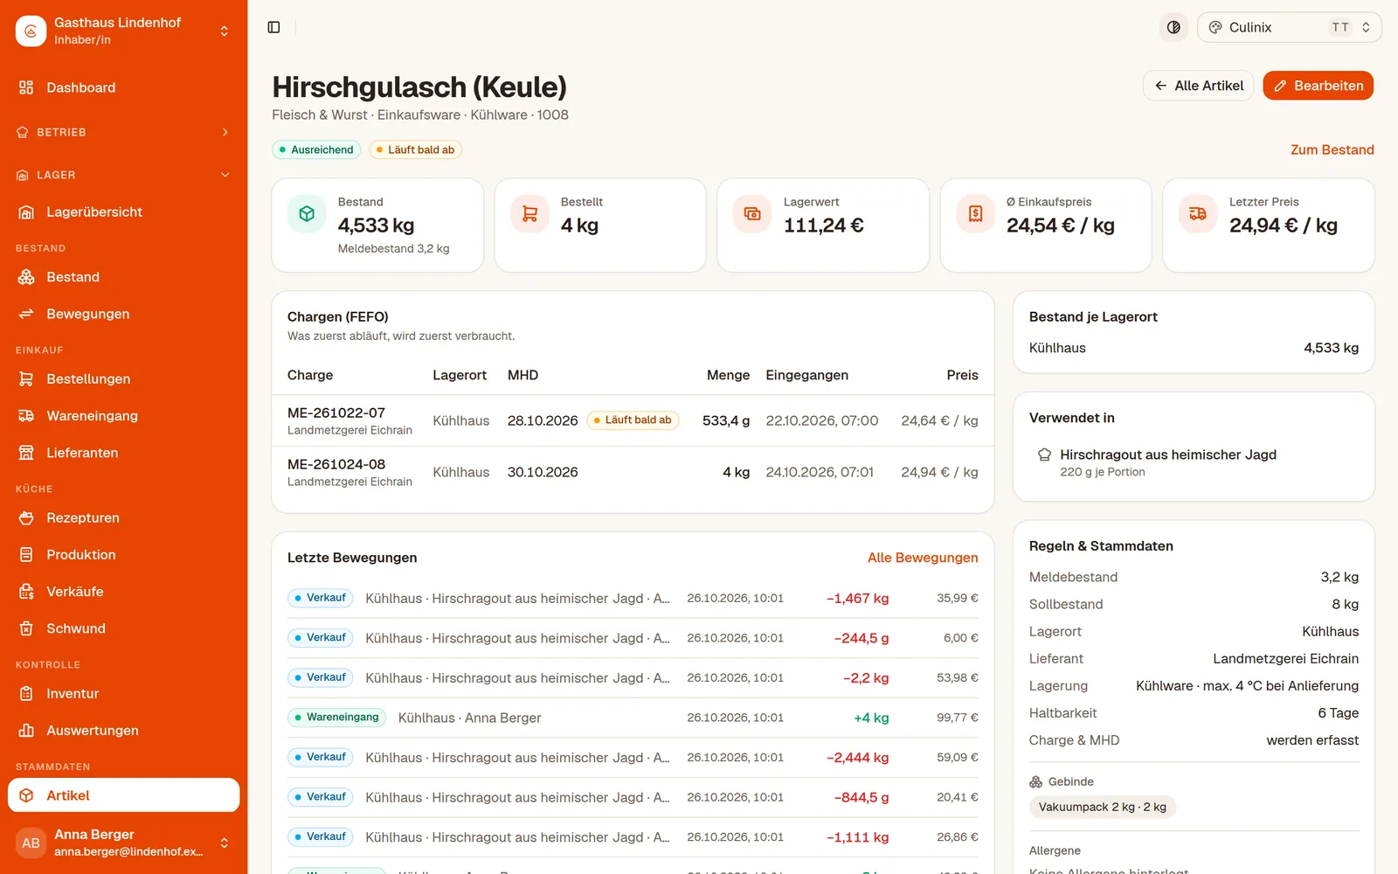Image resolution: width=1398 pixels, height=874 pixels.
Task: Click the Lagerwert card icon
Action: click(x=752, y=214)
